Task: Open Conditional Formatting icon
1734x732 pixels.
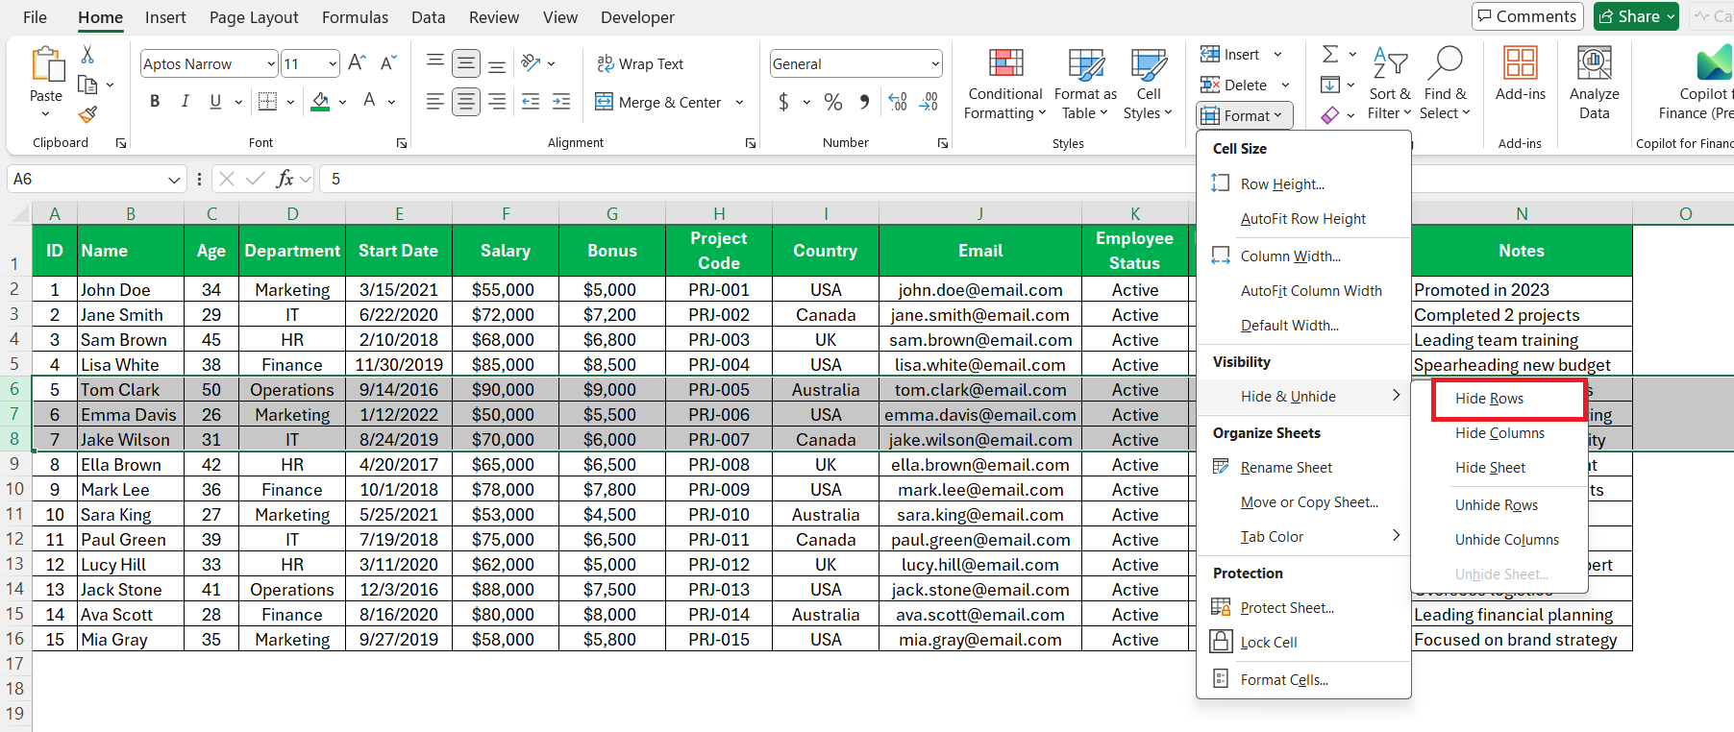Action: (x=1005, y=63)
